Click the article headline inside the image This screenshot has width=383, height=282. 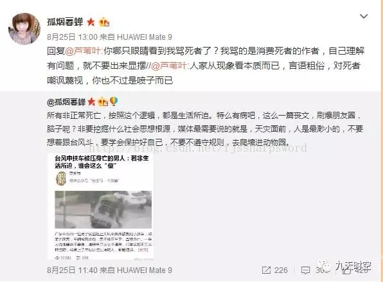102,162
